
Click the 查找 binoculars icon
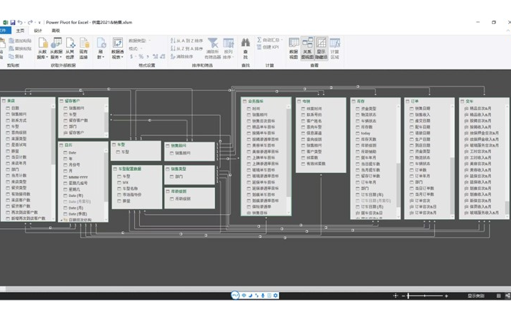[x=246, y=48]
